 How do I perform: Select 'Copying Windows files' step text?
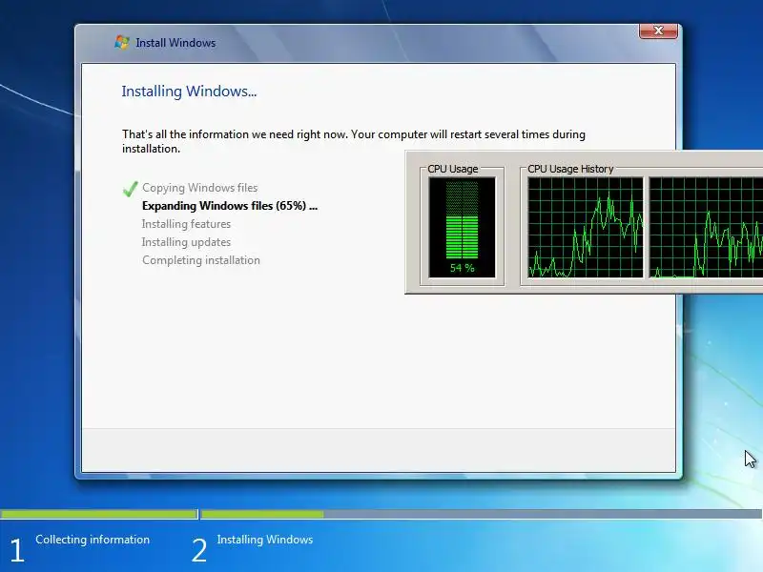[x=200, y=188]
